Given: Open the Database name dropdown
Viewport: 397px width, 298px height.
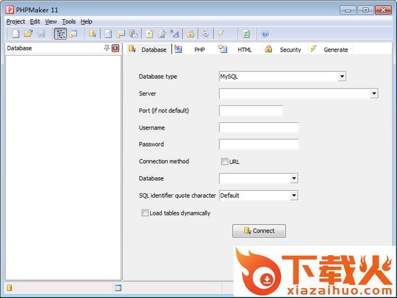Looking at the screenshot, I should point(294,178).
